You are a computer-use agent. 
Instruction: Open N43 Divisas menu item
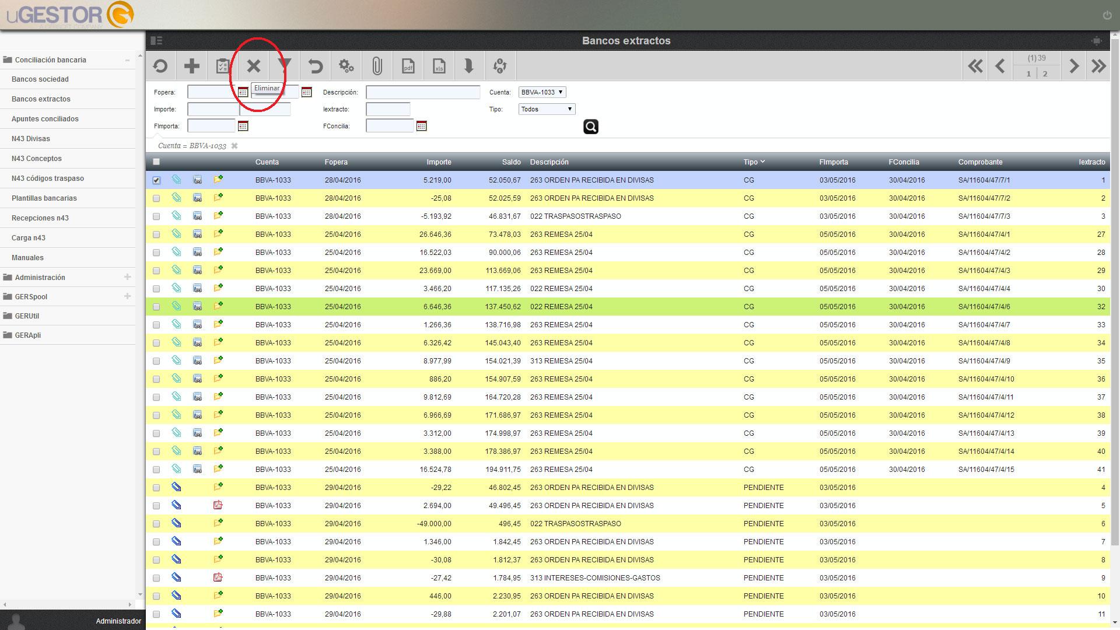point(31,138)
